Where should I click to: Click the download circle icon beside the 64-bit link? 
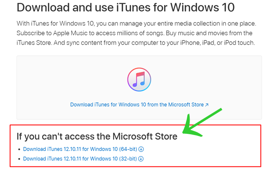pyautogui.click(x=141, y=149)
